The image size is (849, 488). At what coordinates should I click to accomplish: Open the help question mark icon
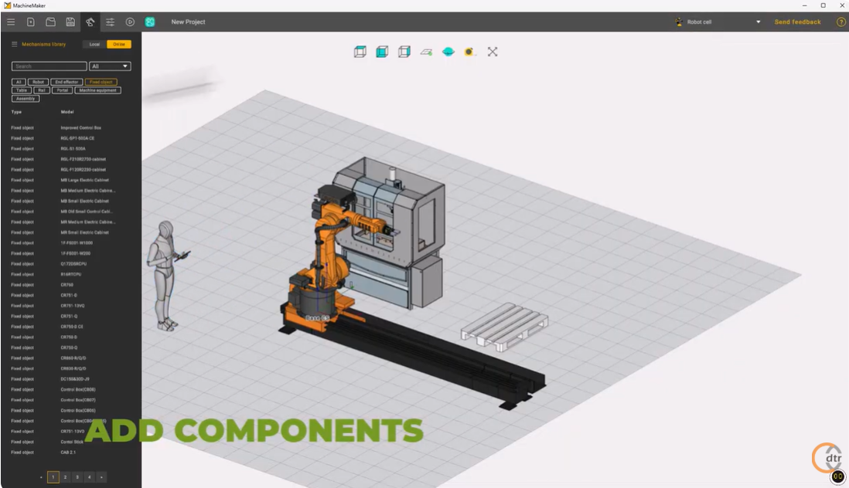[x=841, y=22]
